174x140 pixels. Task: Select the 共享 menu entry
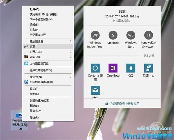(48, 47)
